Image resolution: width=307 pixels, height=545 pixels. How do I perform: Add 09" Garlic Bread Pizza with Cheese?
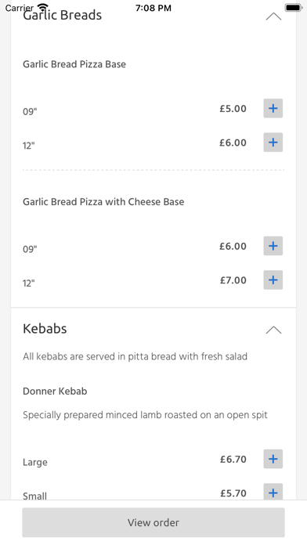(273, 246)
